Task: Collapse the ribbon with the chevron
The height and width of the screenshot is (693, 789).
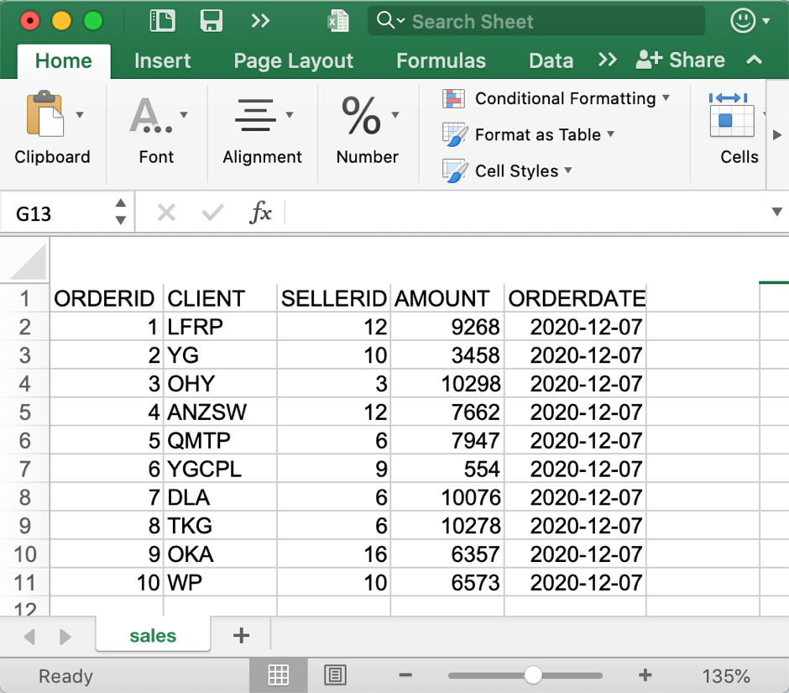Action: click(754, 60)
